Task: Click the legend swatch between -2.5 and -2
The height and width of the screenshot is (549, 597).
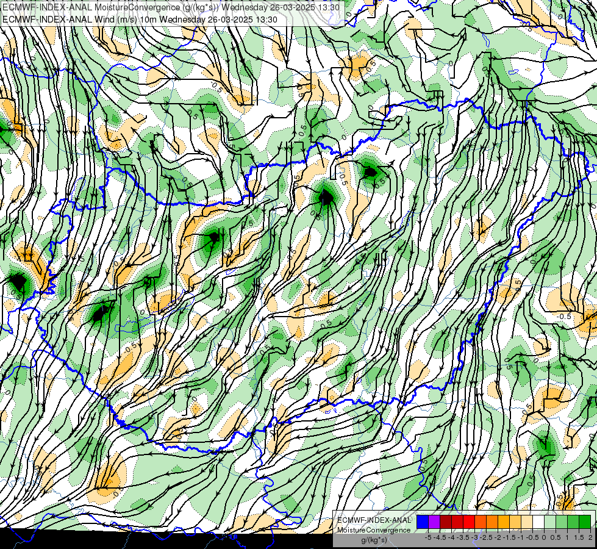Action: pyautogui.click(x=492, y=522)
